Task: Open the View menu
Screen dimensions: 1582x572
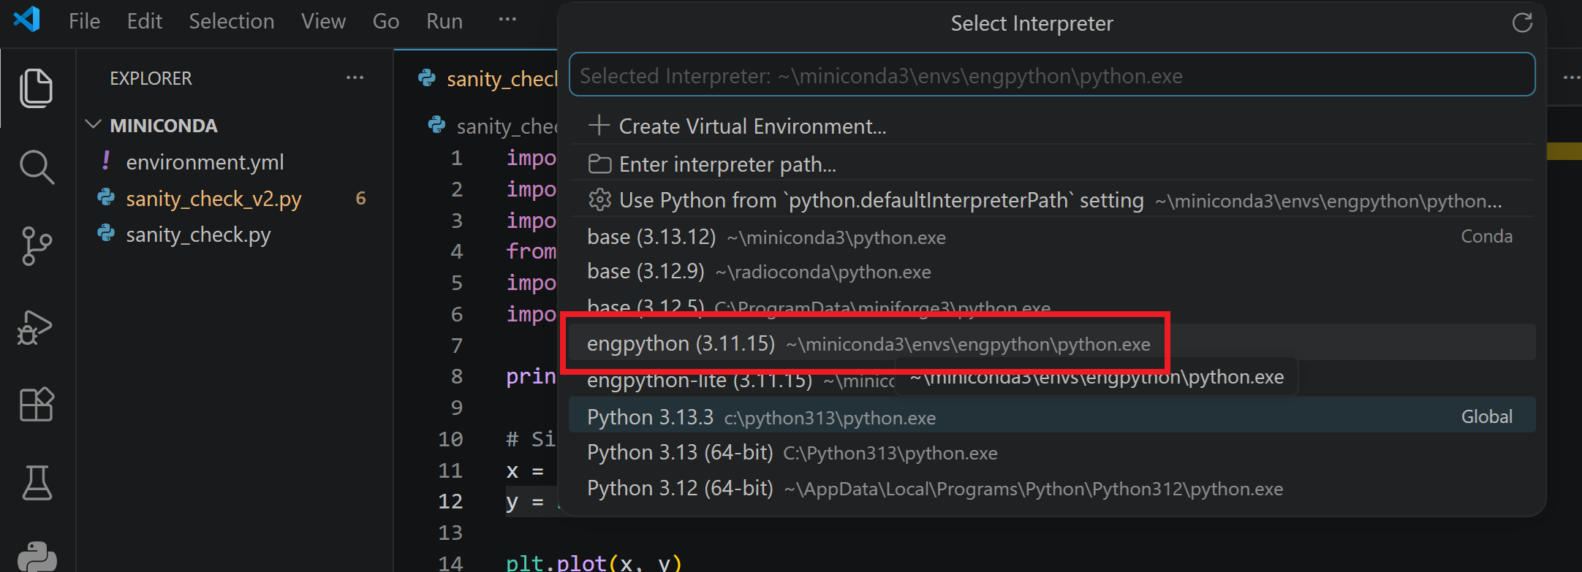Action: pyautogui.click(x=323, y=21)
